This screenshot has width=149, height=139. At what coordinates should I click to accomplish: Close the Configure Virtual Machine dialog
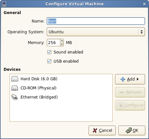coord(144,4)
